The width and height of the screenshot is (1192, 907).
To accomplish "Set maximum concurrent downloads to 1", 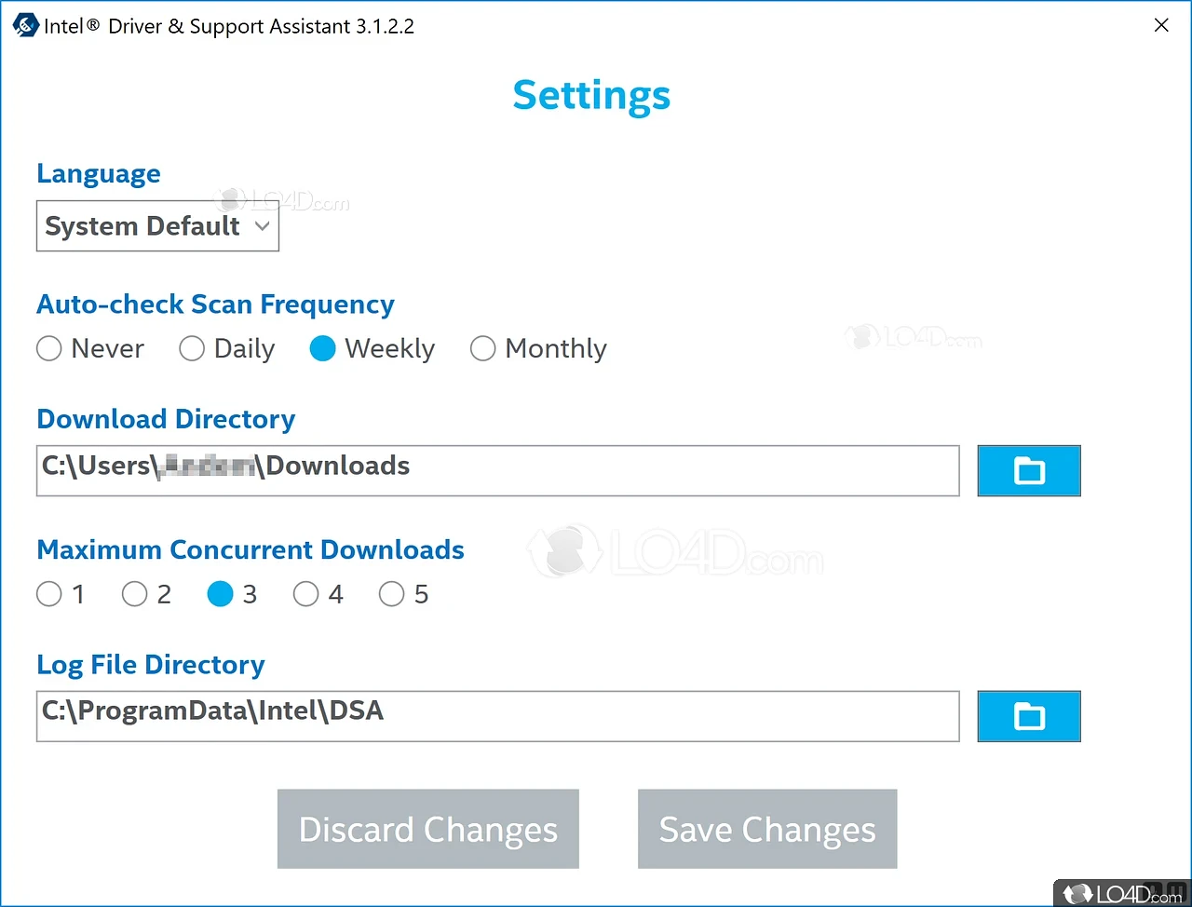I will (x=49, y=594).
